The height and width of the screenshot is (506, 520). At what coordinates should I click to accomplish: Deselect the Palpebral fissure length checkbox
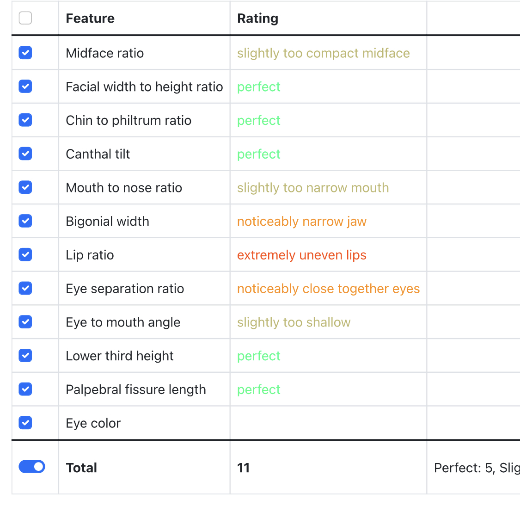(25, 389)
